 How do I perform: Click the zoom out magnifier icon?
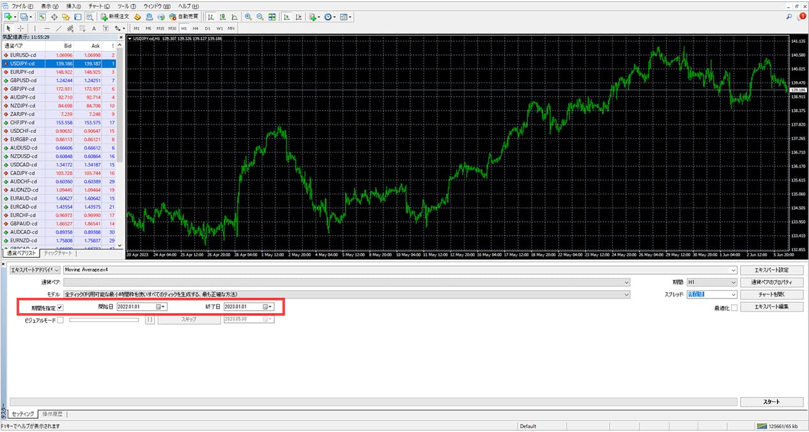259,17
